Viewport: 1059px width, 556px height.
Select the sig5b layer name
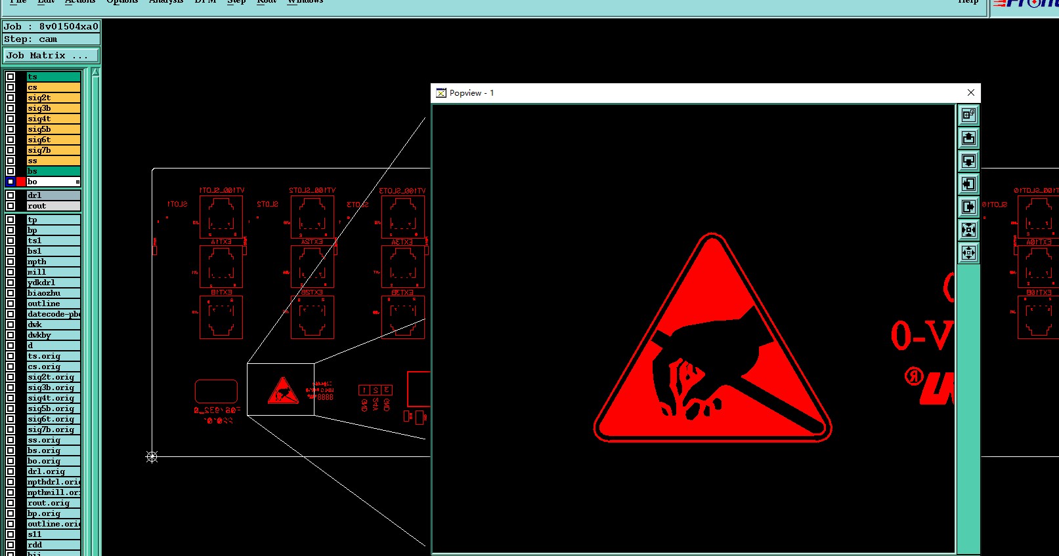(53, 129)
